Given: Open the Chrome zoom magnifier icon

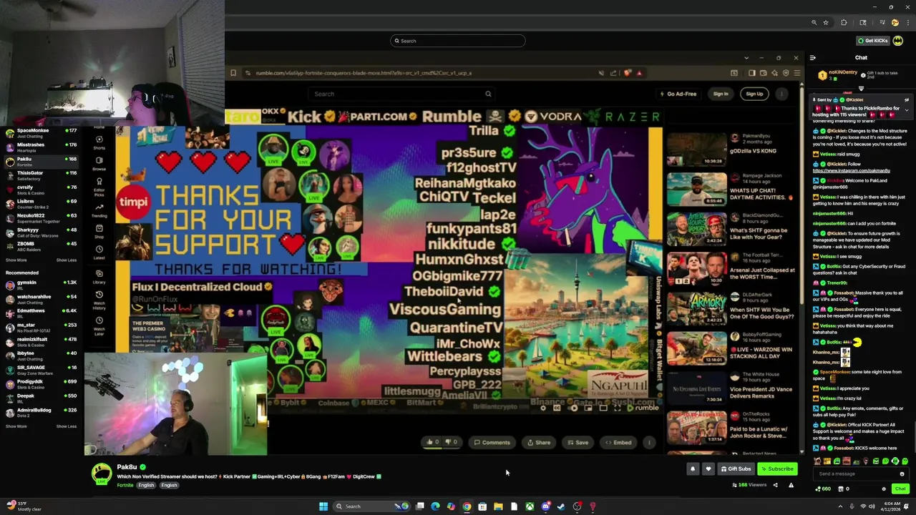Looking at the screenshot, I should coord(814,22).
